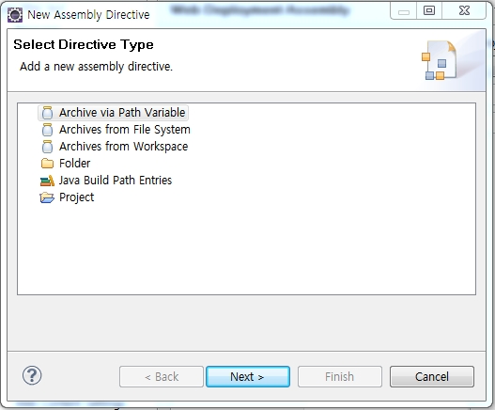Maximize the New Assembly Directive window
Screen dimensions: 495x410
(x=429, y=10)
